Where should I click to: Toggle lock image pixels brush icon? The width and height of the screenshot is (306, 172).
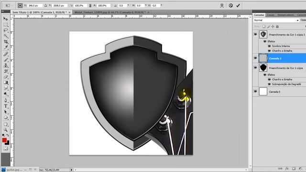tap(269, 26)
